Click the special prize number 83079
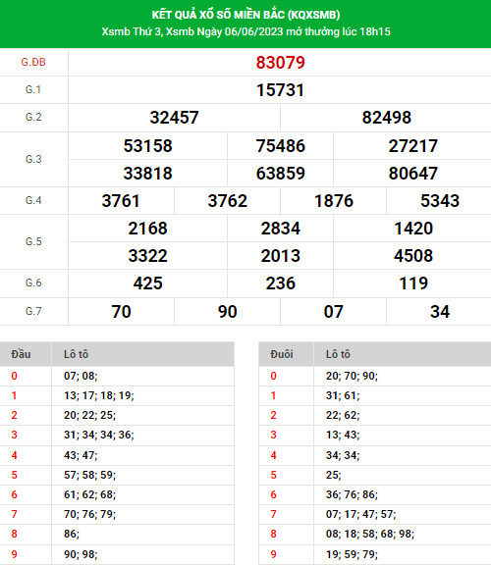 tap(280, 63)
